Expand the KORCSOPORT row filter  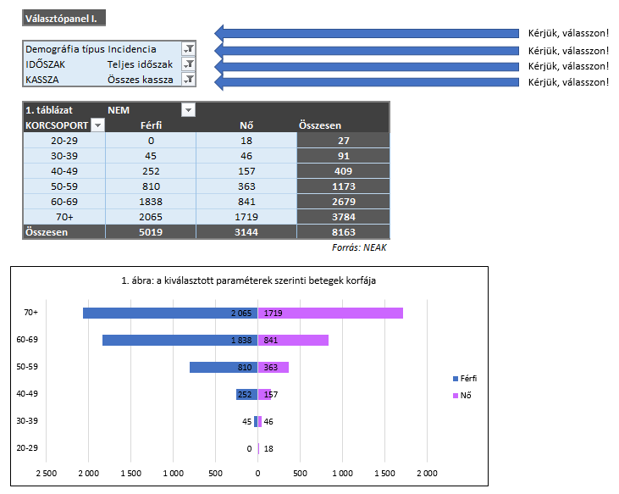[97, 125]
